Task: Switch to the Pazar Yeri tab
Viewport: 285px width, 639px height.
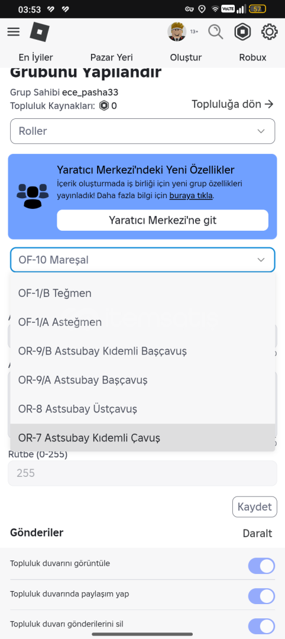Action: click(112, 57)
